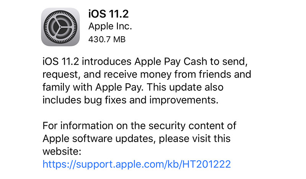This screenshot has width=306, height=179.
Task: Click the phrase "Apple Pay Cash"
Action: [x=171, y=62]
